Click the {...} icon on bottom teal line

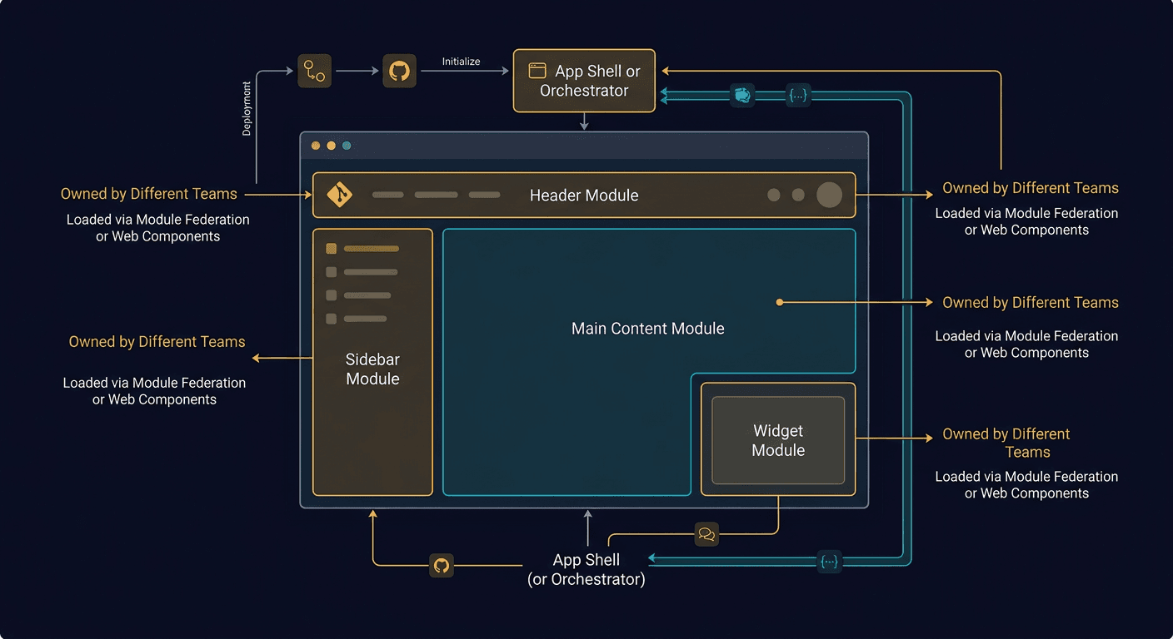pyautogui.click(x=829, y=562)
